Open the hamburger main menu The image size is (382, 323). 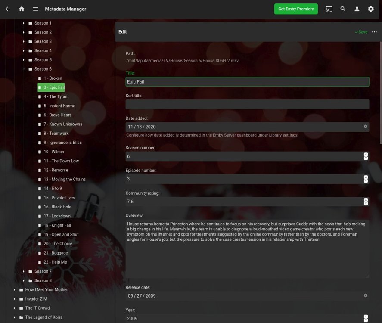36,9
